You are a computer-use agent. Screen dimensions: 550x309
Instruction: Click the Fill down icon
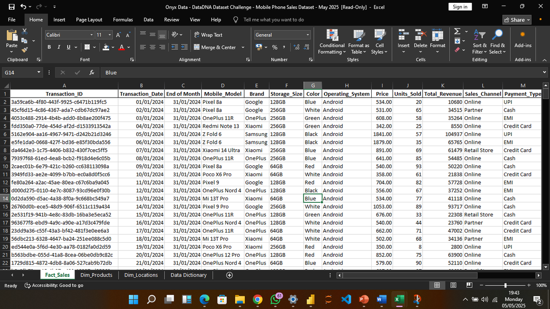[456, 41]
